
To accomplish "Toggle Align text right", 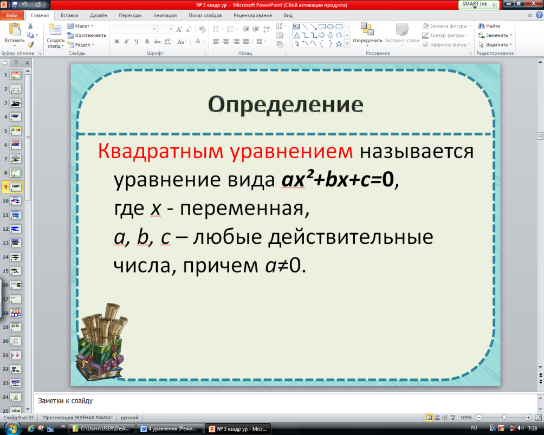I will click(x=236, y=42).
